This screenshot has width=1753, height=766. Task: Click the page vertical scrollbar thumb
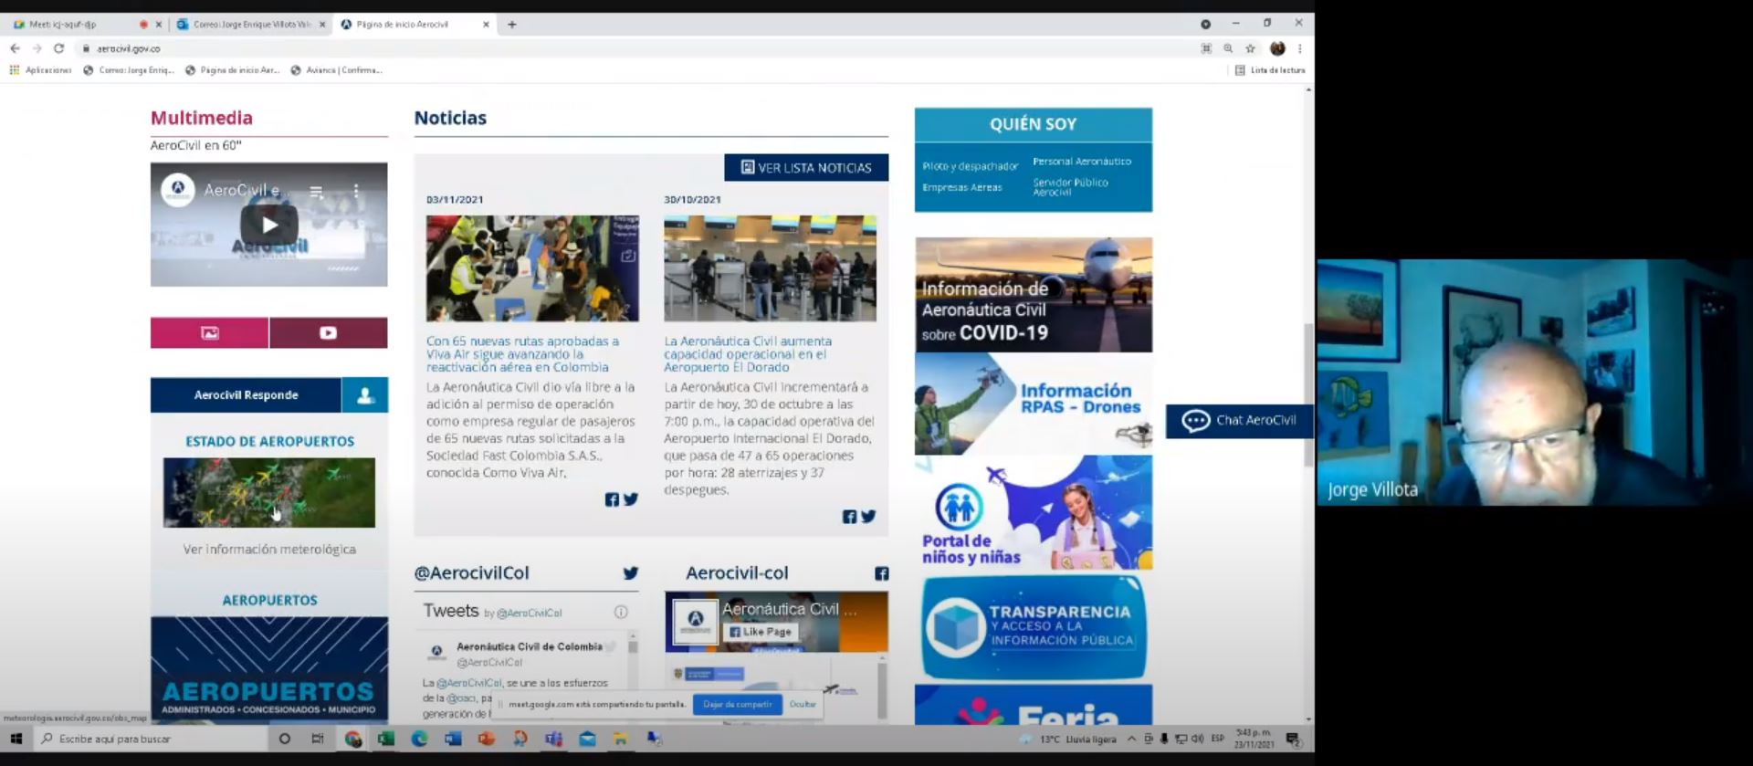click(x=1308, y=394)
